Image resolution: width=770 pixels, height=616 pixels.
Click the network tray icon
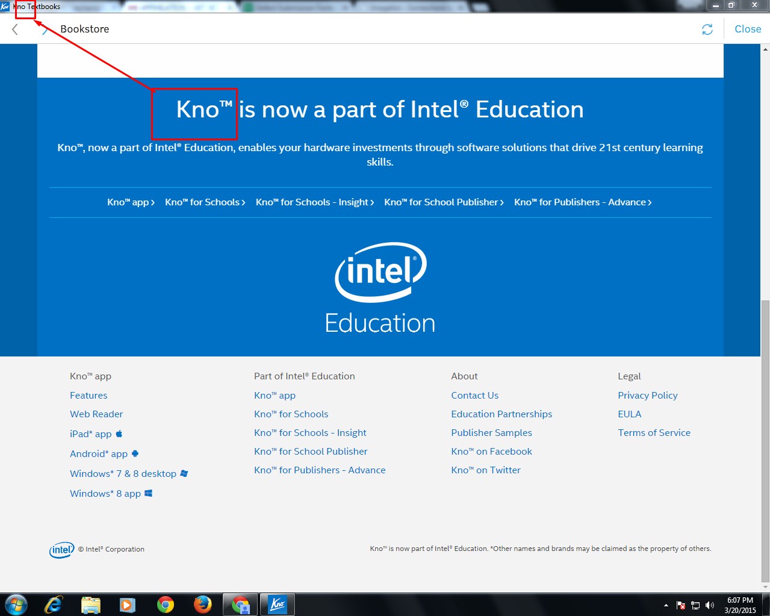[695, 605]
